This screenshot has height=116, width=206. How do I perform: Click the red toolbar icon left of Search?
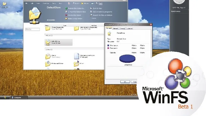(x=69, y=3)
